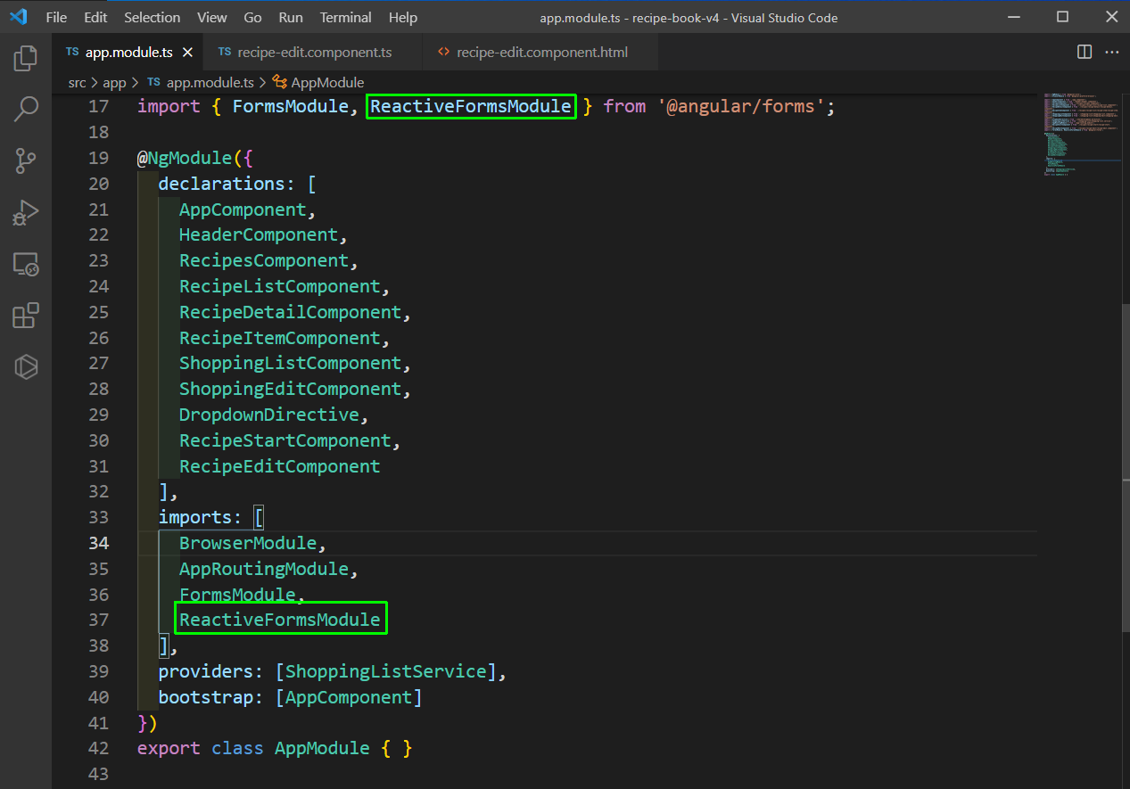Click RecipesComponent in the code
The width and height of the screenshot is (1130, 789).
coord(264,261)
